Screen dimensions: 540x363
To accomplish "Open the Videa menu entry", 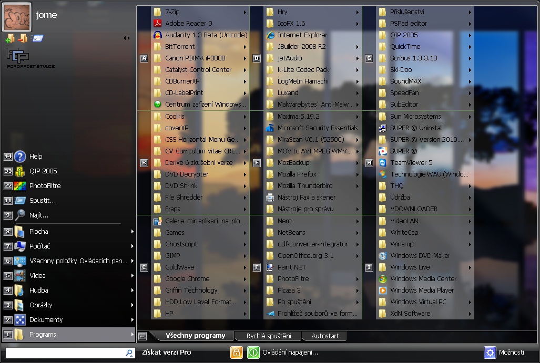I will click(x=68, y=276).
